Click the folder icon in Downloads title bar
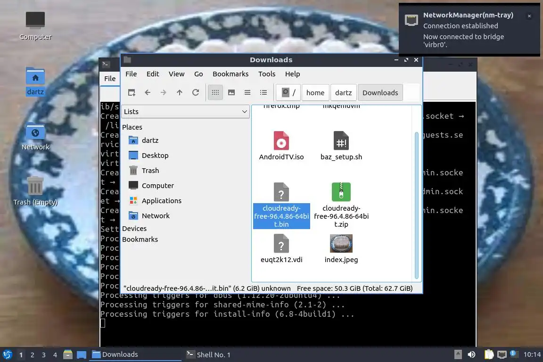This screenshot has height=362, width=543. point(127,59)
